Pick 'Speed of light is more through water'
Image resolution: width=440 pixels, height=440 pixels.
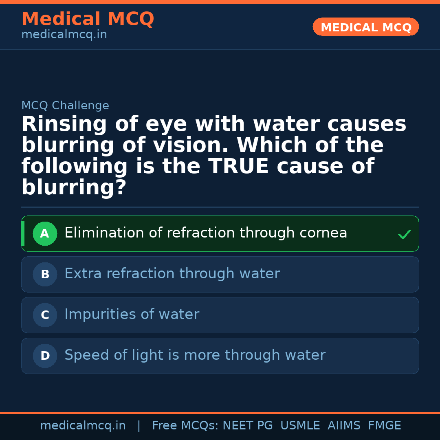pyautogui.click(x=195, y=355)
